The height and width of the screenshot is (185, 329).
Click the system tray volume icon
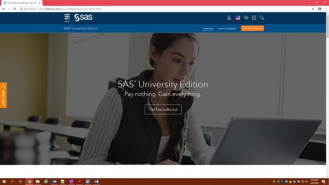(307, 182)
